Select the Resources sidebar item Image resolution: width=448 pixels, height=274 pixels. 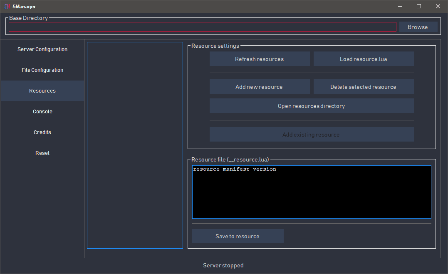coord(42,91)
